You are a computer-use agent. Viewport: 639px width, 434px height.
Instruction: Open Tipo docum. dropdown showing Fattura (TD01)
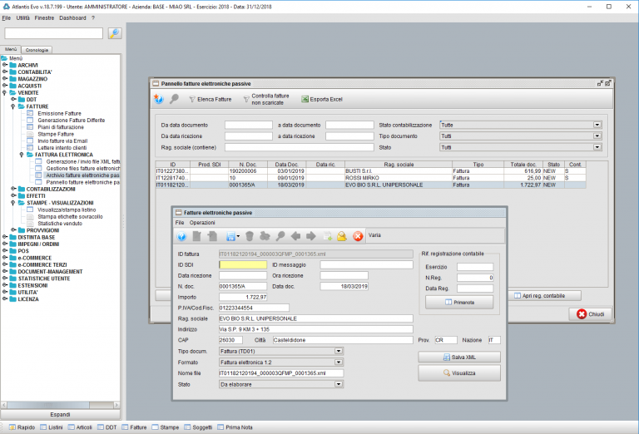click(x=339, y=351)
